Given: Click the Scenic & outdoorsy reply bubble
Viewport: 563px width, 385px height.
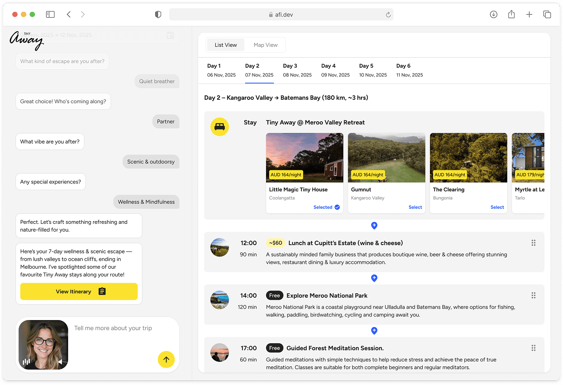Looking at the screenshot, I should (151, 162).
